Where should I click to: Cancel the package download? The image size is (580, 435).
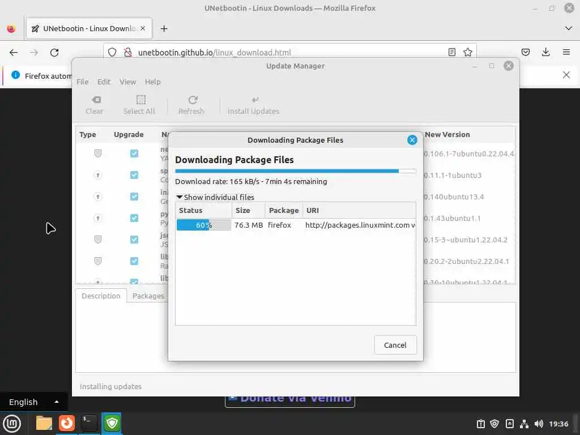pyautogui.click(x=395, y=345)
